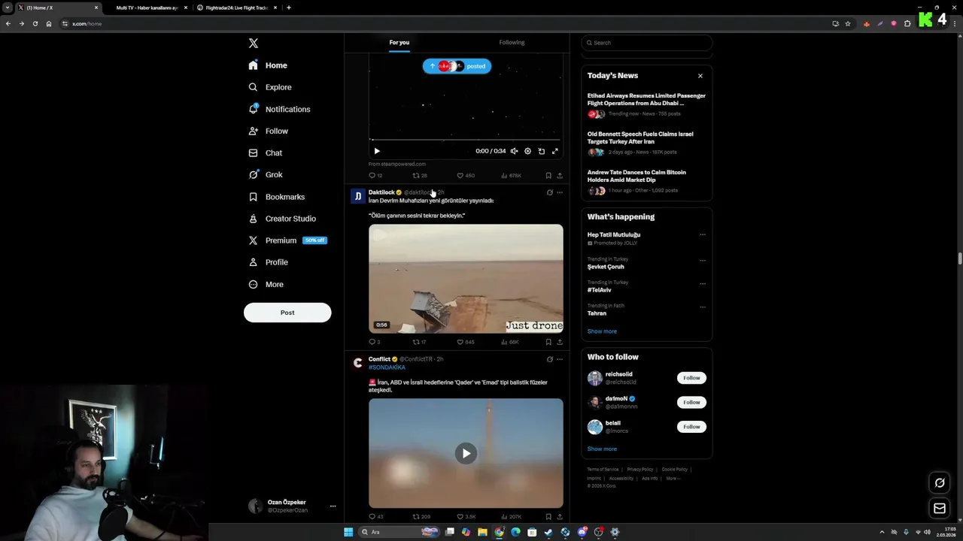Click the new posts pill
The width and height of the screenshot is (963, 541).
[457, 66]
